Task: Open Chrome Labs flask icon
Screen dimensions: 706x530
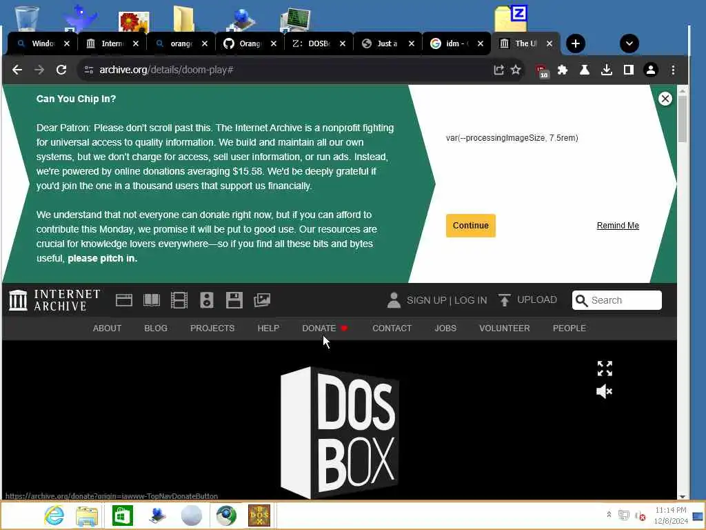Action: point(585,70)
